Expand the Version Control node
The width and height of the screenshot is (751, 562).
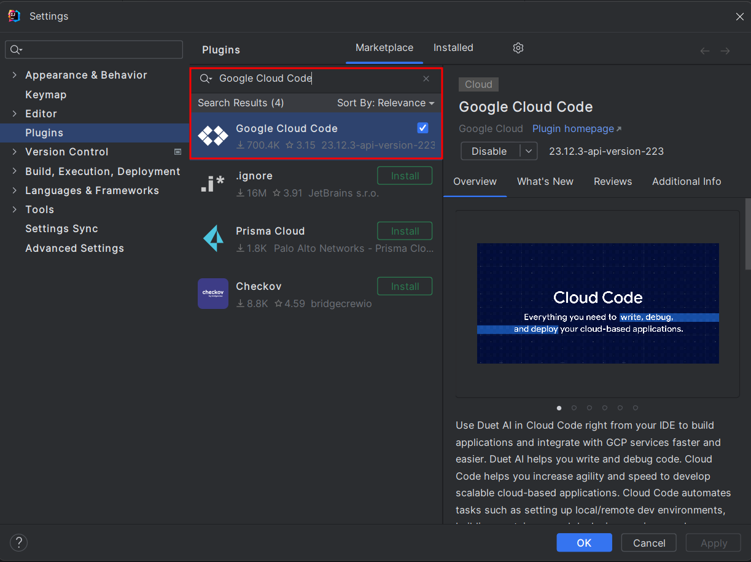15,152
